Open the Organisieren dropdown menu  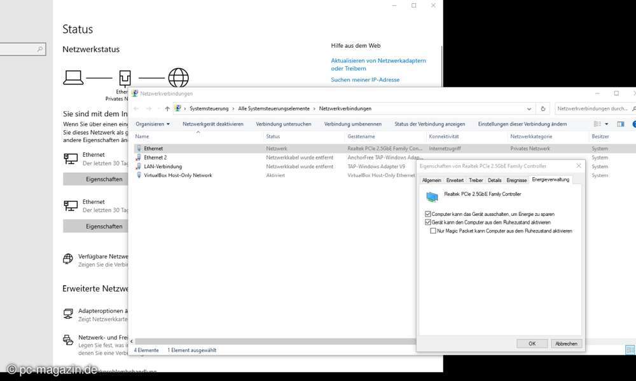pyautogui.click(x=153, y=124)
